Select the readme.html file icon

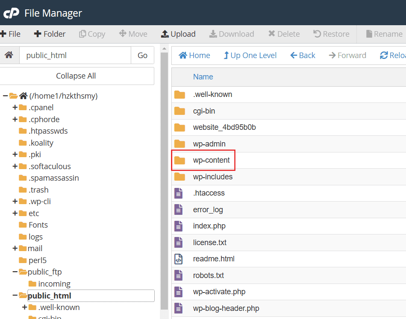click(179, 259)
